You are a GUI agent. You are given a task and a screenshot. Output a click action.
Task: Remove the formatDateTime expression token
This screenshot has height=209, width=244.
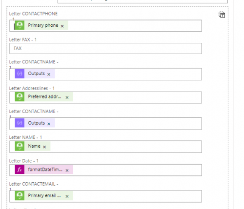point(67,171)
